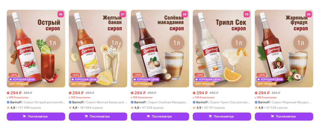Click the cart icon on Желтый банан button
The width and height of the screenshot is (315, 127).
(86, 116)
